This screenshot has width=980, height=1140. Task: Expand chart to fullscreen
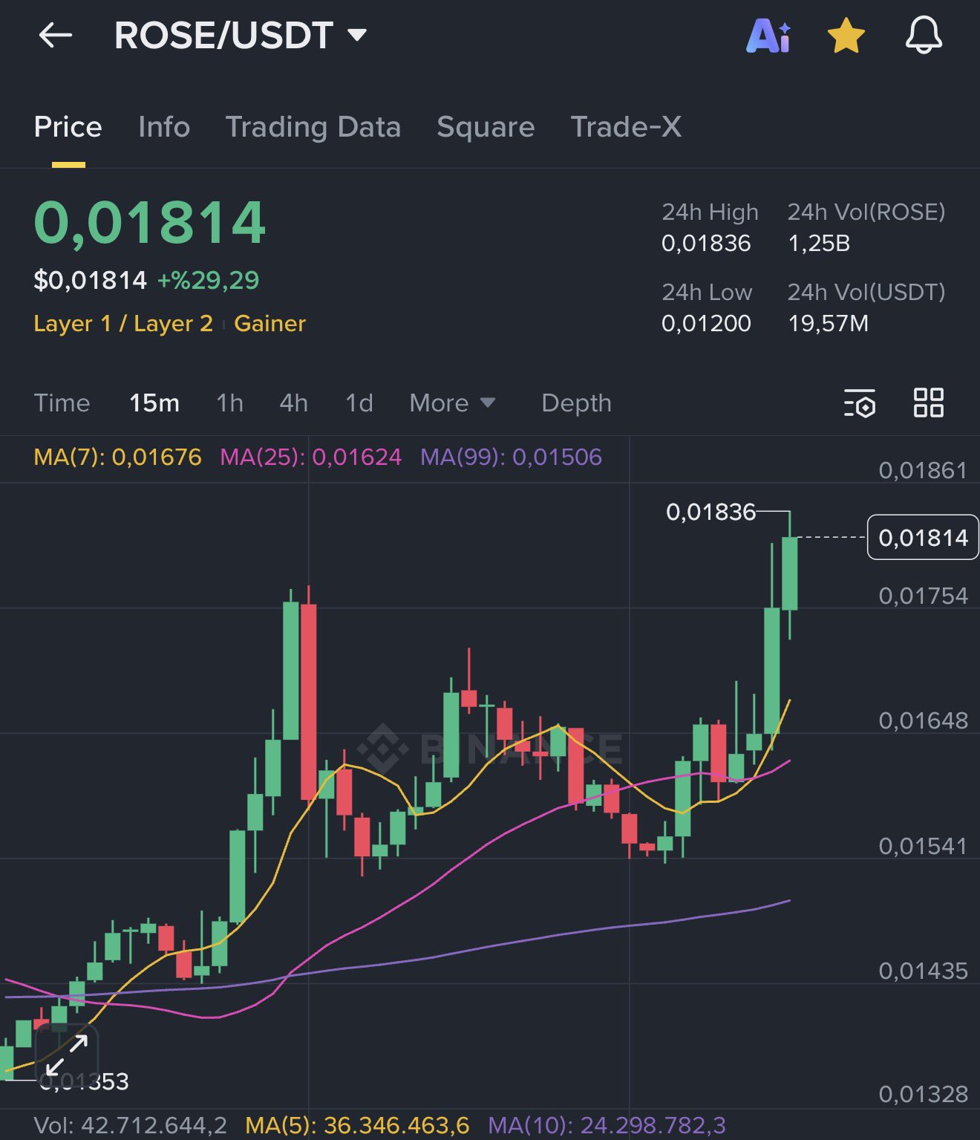tap(67, 1055)
